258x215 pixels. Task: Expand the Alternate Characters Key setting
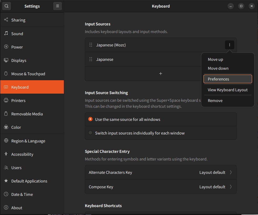click(231, 172)
